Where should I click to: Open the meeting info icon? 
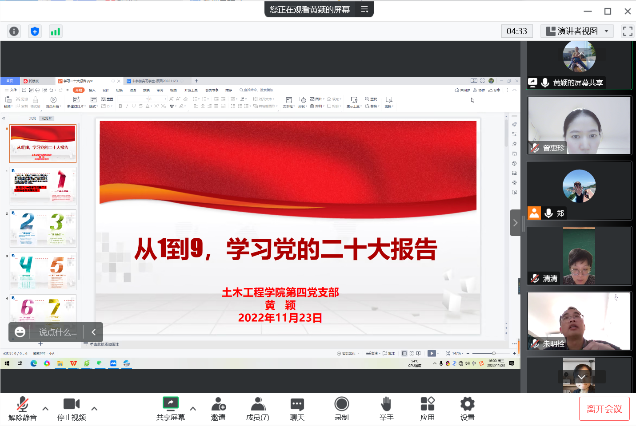pos(14,32)
